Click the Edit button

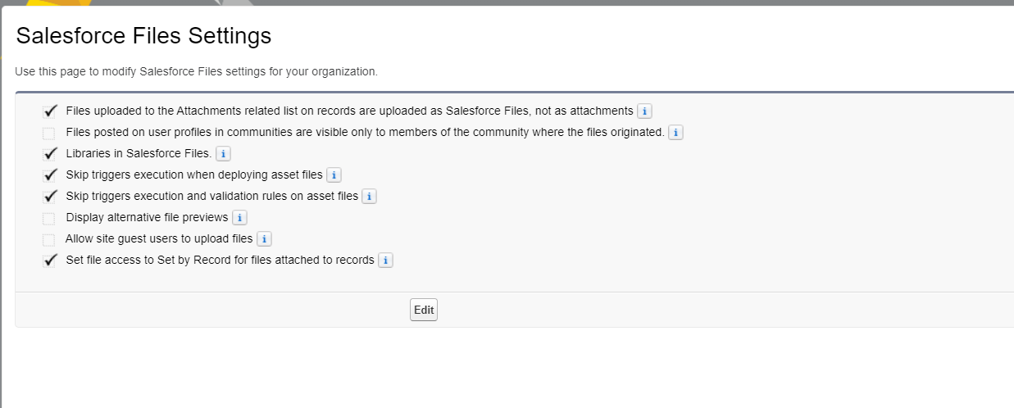click(424, 310)
